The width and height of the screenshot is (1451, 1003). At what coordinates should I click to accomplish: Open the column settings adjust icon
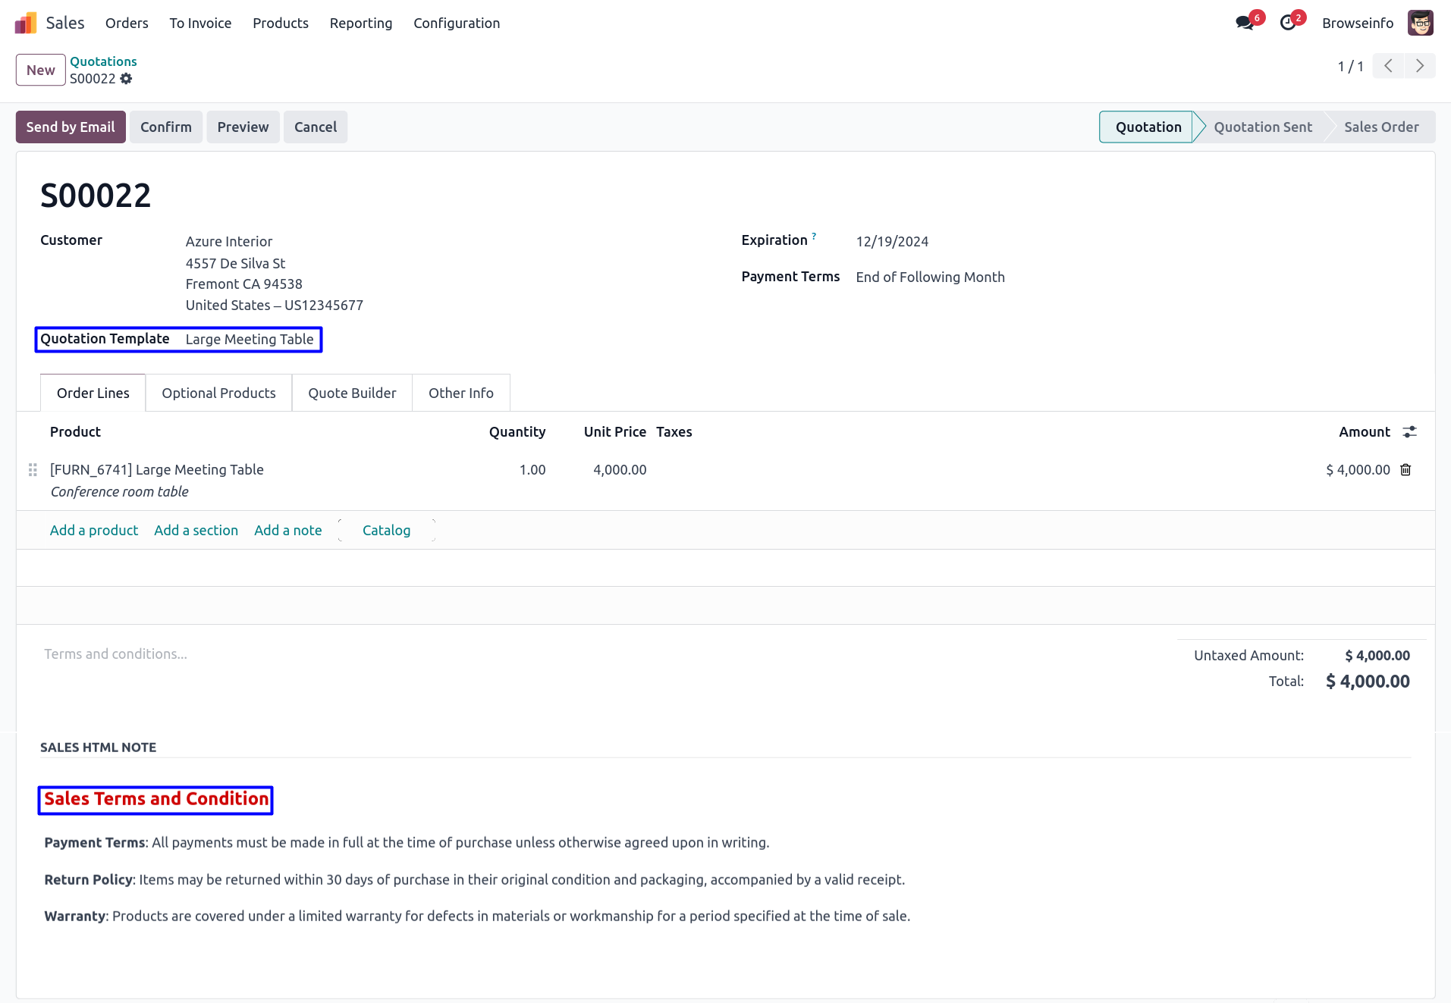pos(1409,432)
